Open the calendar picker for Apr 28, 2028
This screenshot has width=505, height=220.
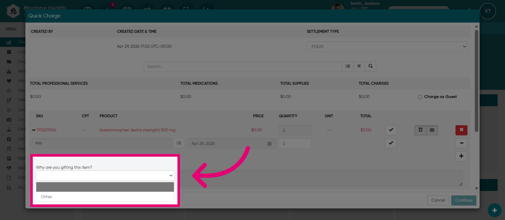[269, 143]
